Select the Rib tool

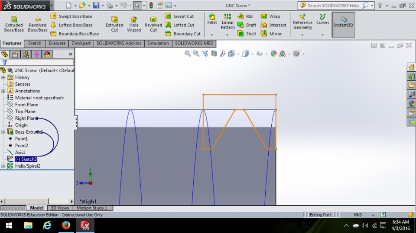point(245,16)
